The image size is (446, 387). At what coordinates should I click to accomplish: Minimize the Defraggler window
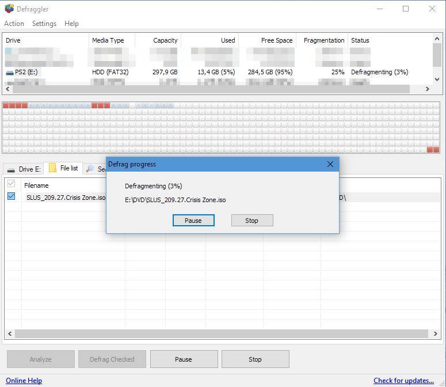click(379, 9)
